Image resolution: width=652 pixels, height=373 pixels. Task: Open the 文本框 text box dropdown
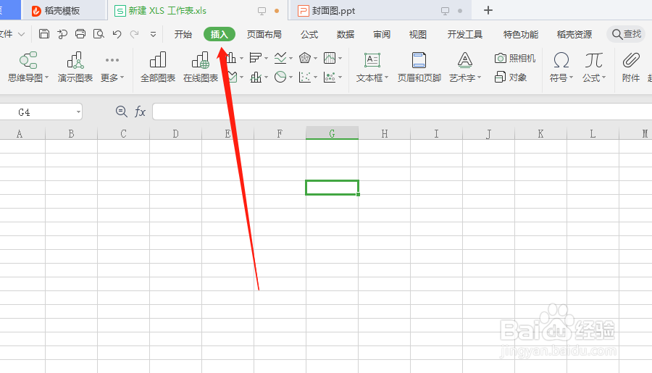coord(387,77)
